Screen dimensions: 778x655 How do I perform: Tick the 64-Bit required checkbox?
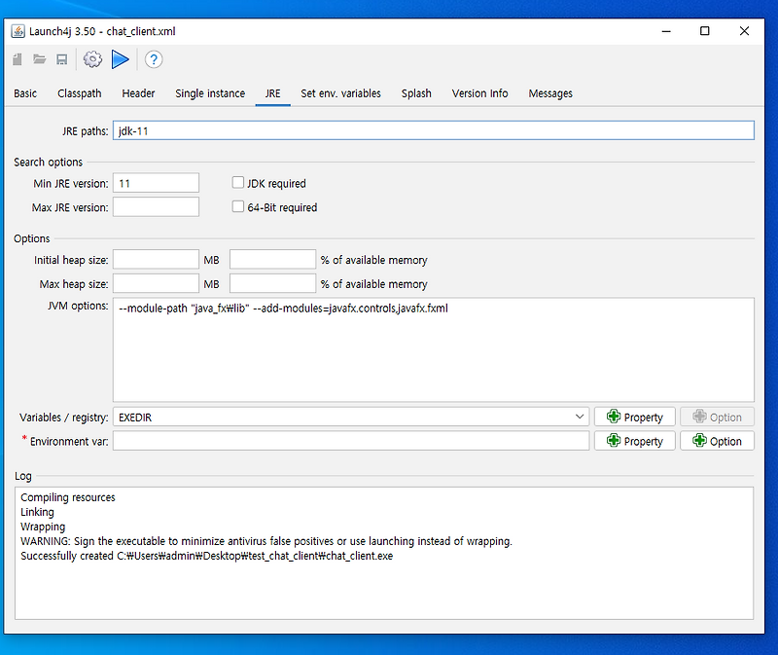tap(238, 206)
